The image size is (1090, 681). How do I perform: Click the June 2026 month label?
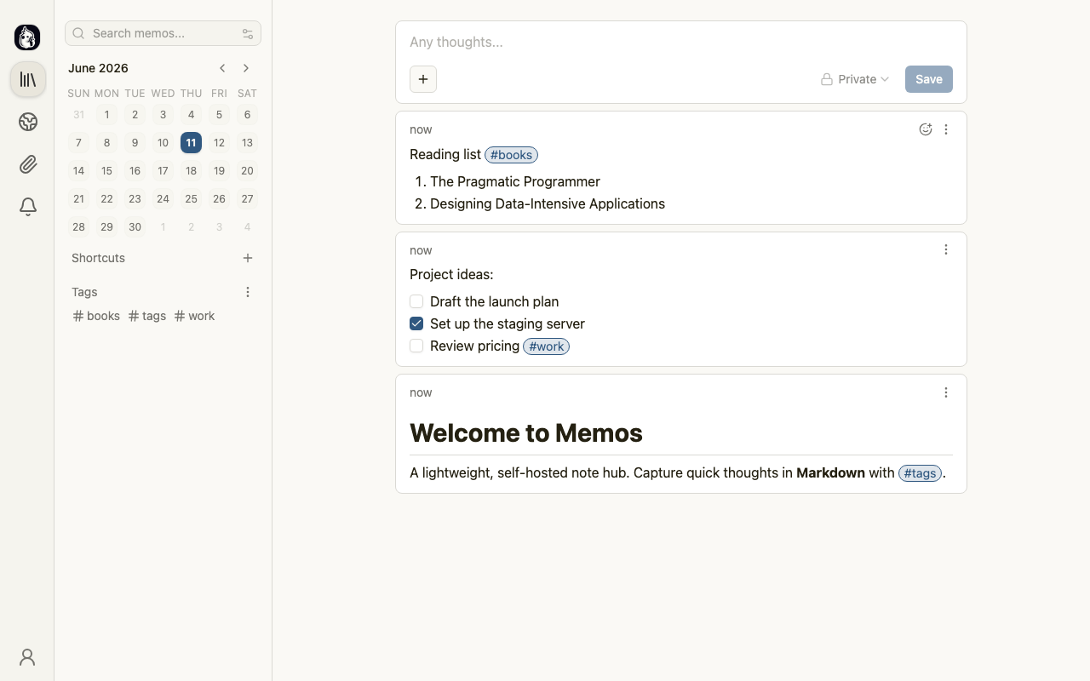coord(98,68)
